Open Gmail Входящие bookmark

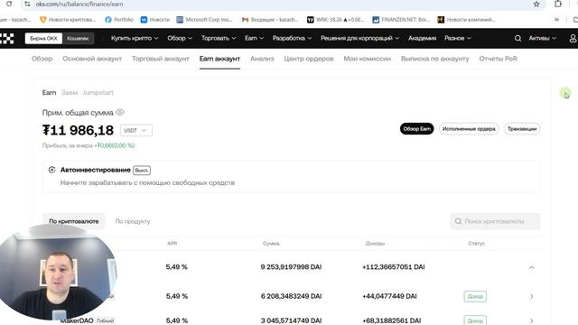270,20
